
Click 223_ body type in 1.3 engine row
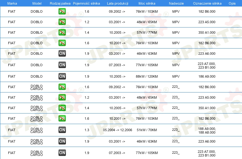click(x=176, y=130)
